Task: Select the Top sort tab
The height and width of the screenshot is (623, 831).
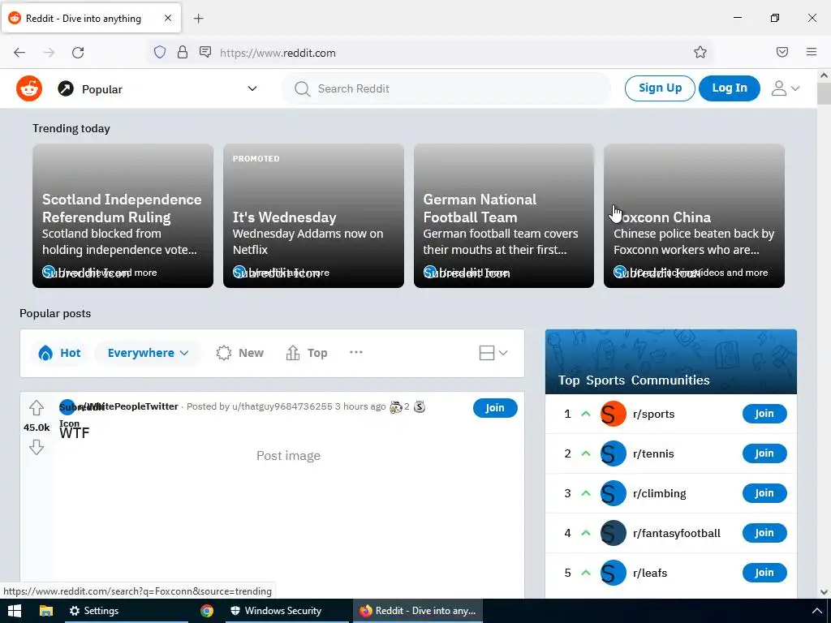Action: [x=307, y=353]
